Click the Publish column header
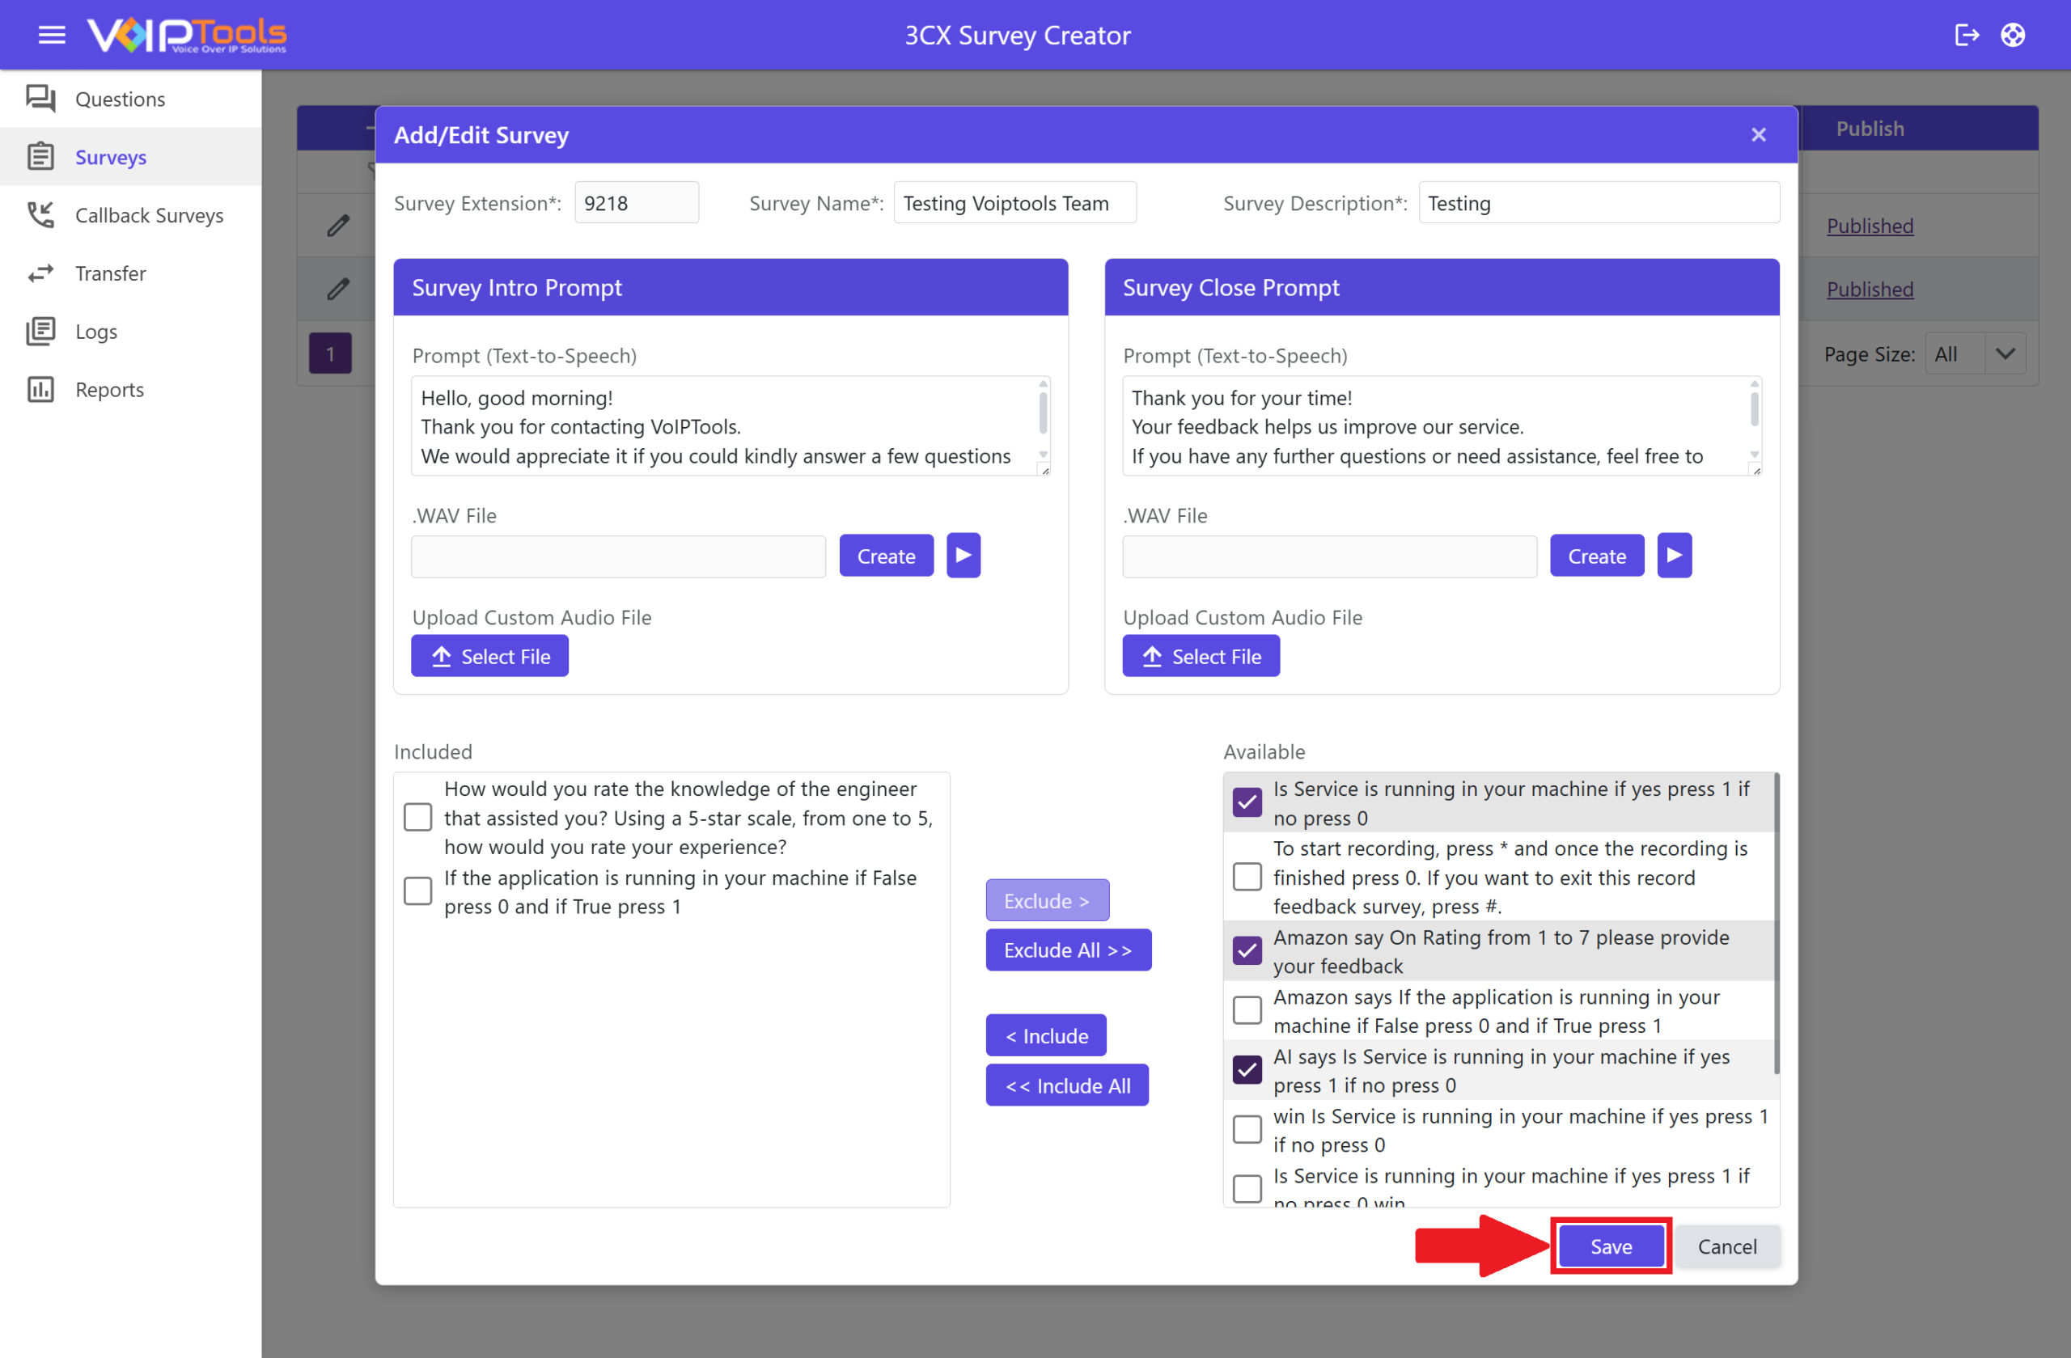The width and height of the screenshot is (2071, 1358). [x=1870, y=128]
